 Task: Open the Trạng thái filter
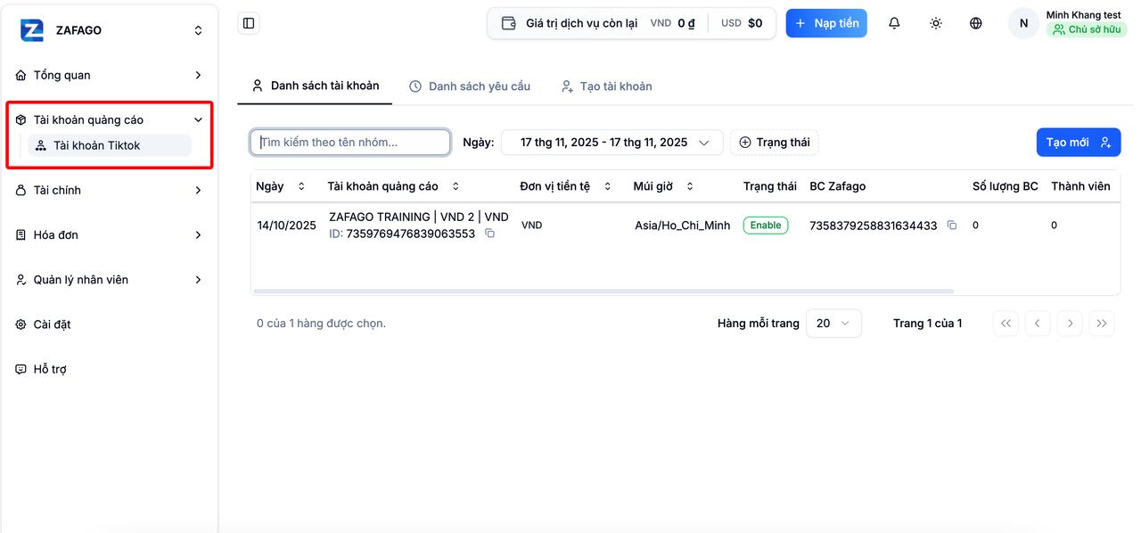click(x=774, y=142)
